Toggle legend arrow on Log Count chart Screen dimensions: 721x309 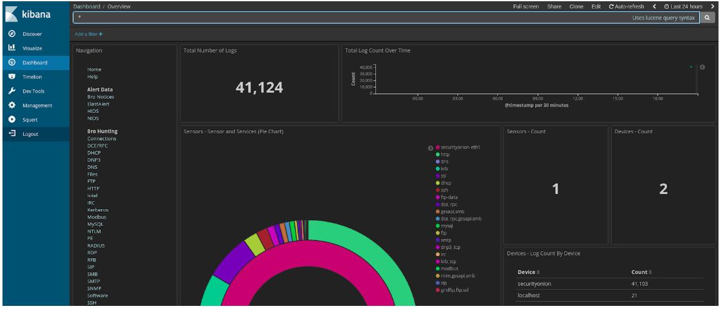click(x=702, y=67)
